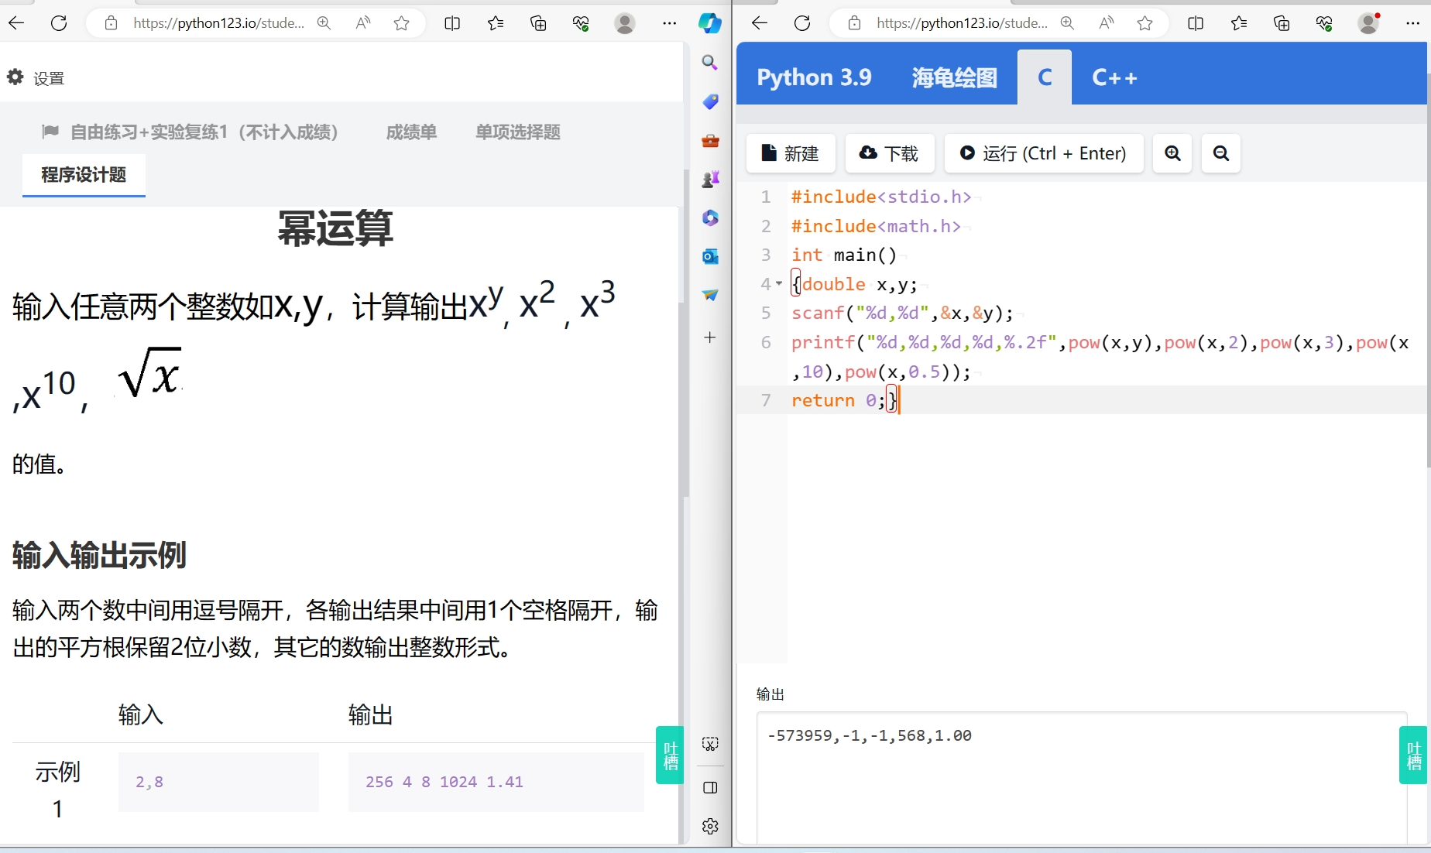The height and width of the screenshot is (853, 1431).
Task: Zoom in the code editor font
Action: 1172,153
